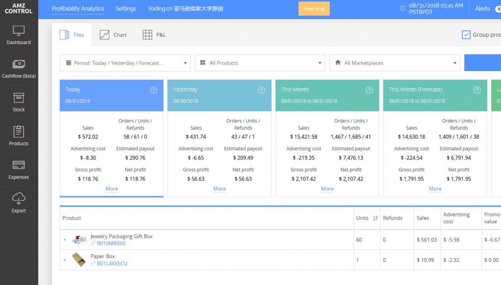Click the Free trial button
Image resolution: width=501 pixels, height=285 pixels.
[x=314, y=9]
